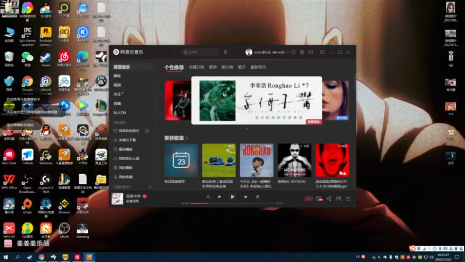This screenshot has width=465, height=262.
Task: Seek on the song progress bar
Action: pyautogui.click(x=233, y=203)
